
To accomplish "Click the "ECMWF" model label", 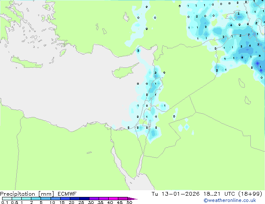I will (67, 194).
